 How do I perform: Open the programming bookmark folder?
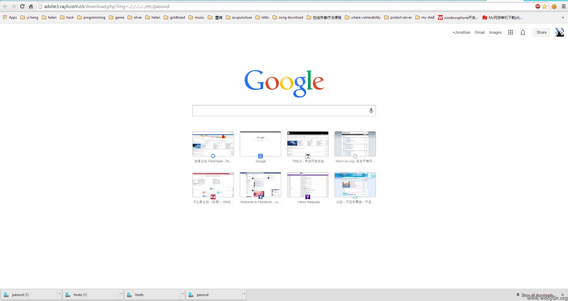[x=91, y=17]
